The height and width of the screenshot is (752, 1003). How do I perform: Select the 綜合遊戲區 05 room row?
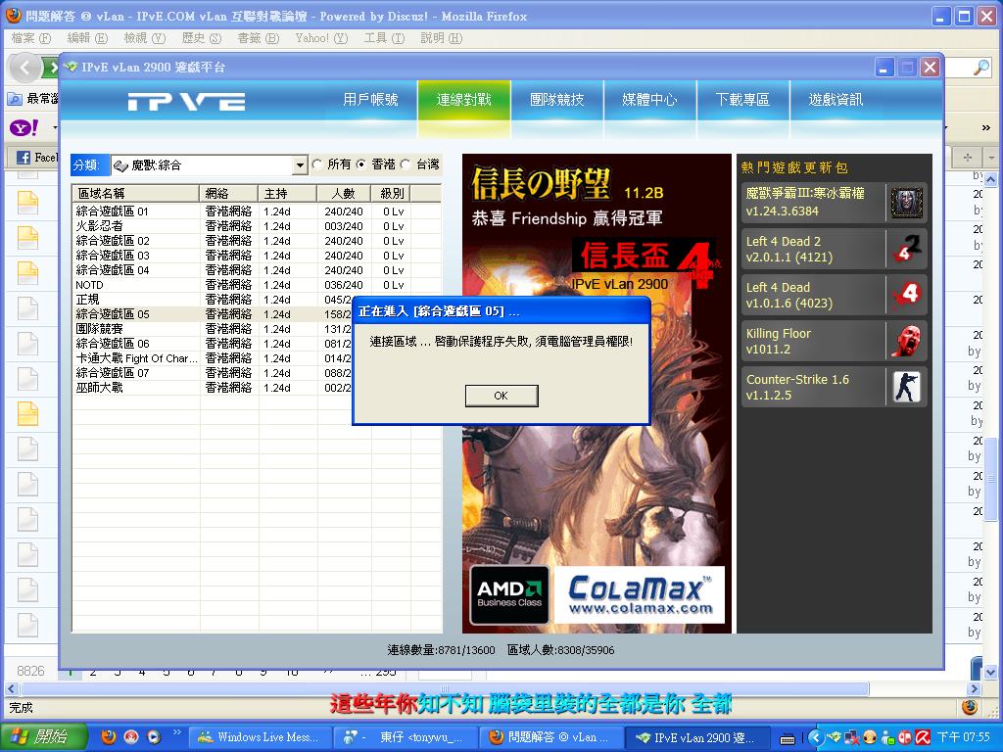(x=213, y=314)
